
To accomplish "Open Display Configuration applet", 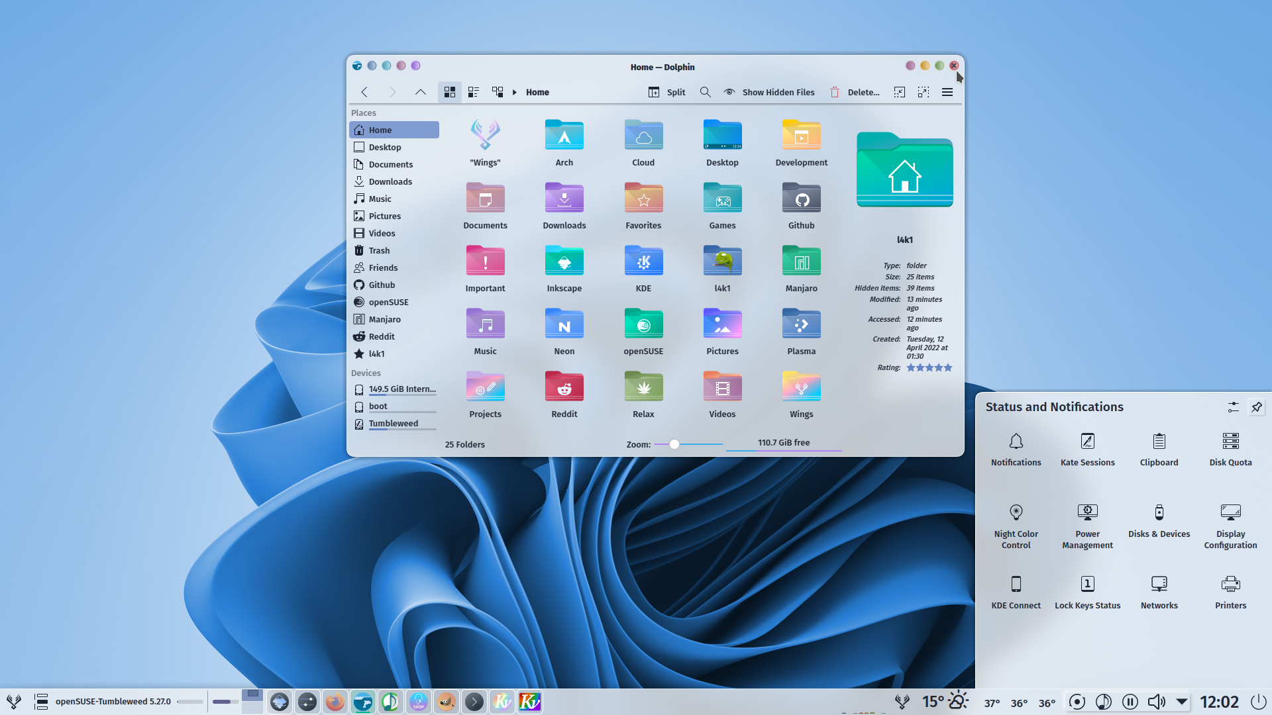I will coord(1231,526).
